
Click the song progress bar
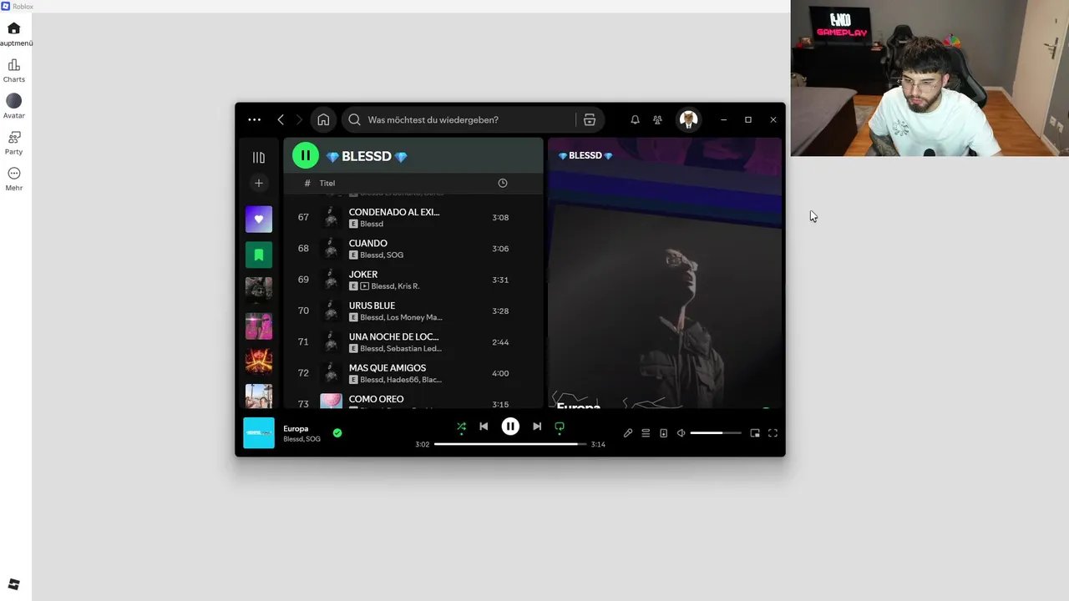tap(510, 444)
